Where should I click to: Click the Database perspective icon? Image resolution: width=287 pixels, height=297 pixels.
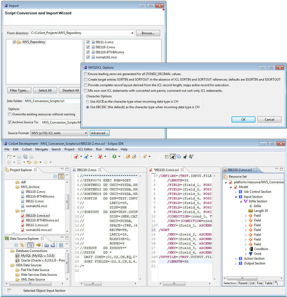(x=179, y=156)
